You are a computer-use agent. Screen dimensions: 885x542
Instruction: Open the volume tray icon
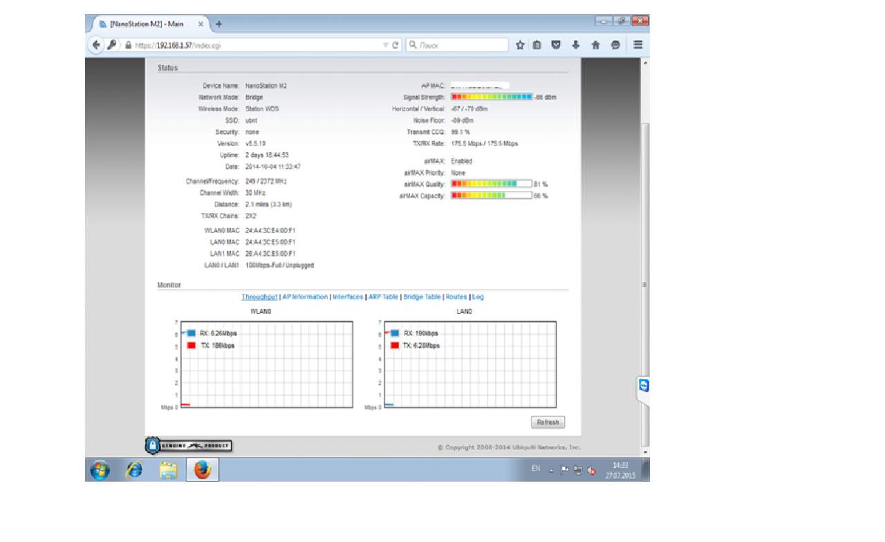[592, 471]
